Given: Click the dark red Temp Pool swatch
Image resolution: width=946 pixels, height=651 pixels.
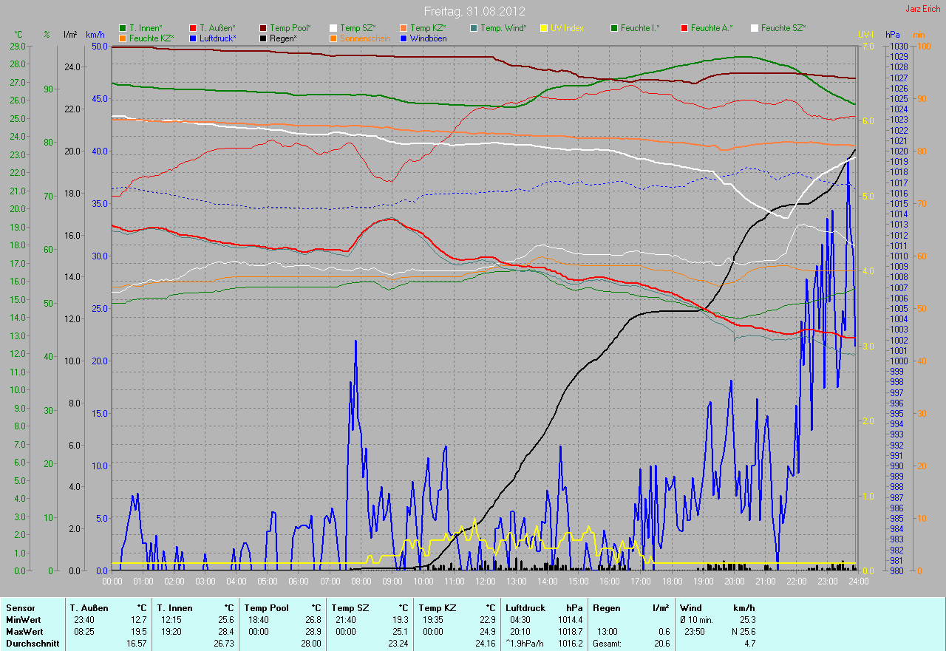Looking at the screenshot, I should [263, 28].
